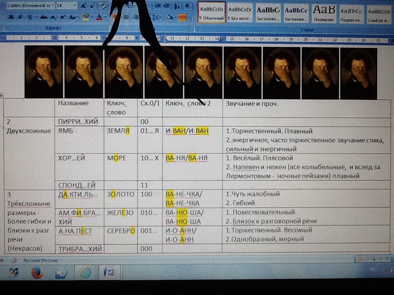Center the paragraph text

coord(126,17)
